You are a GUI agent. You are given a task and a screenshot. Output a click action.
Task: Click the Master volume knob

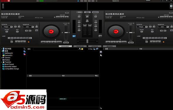point(87,17)
